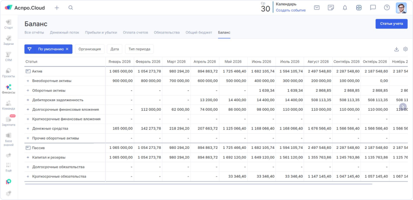The image size is (413, 200).
Task: Click the filter funnel icon
Action: pos(30,49)
